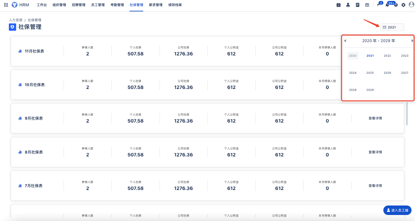View details of 9月社保表
The height and width of the screenshot is (221, 415).
(x=375, y=118)
